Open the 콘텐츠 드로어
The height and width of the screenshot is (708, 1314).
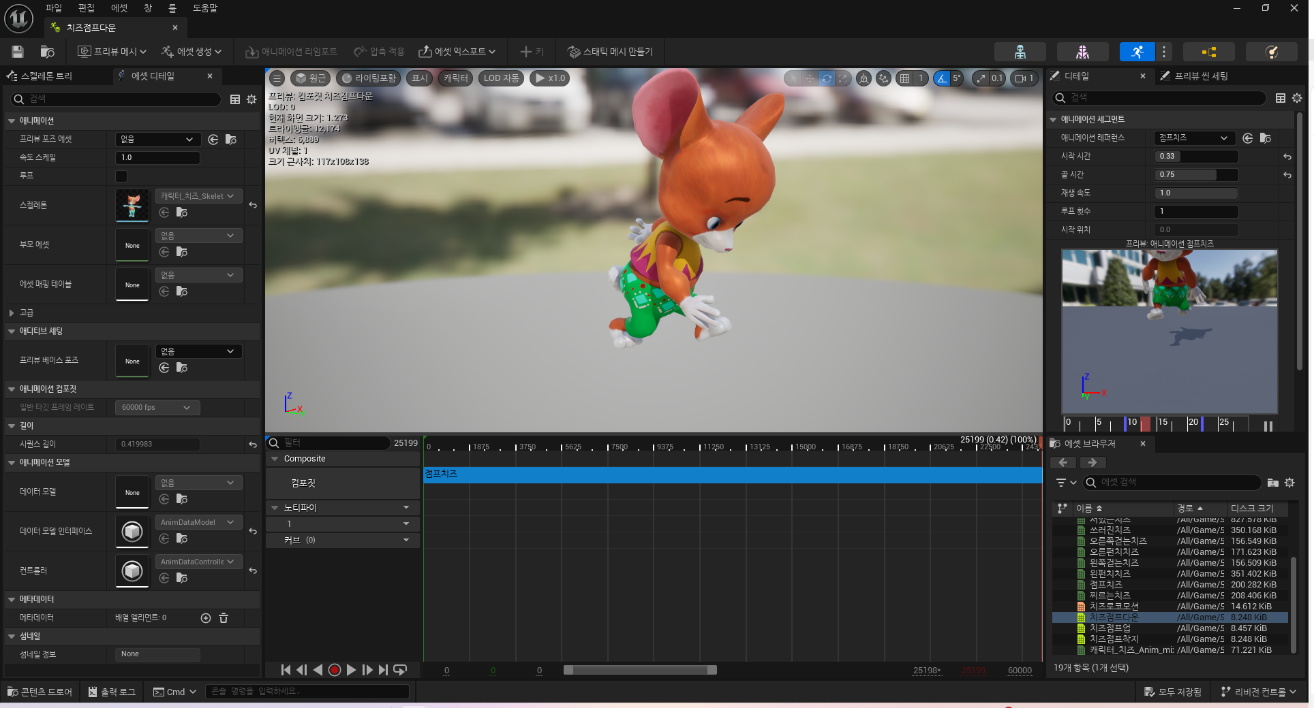[x=40, y=692]
